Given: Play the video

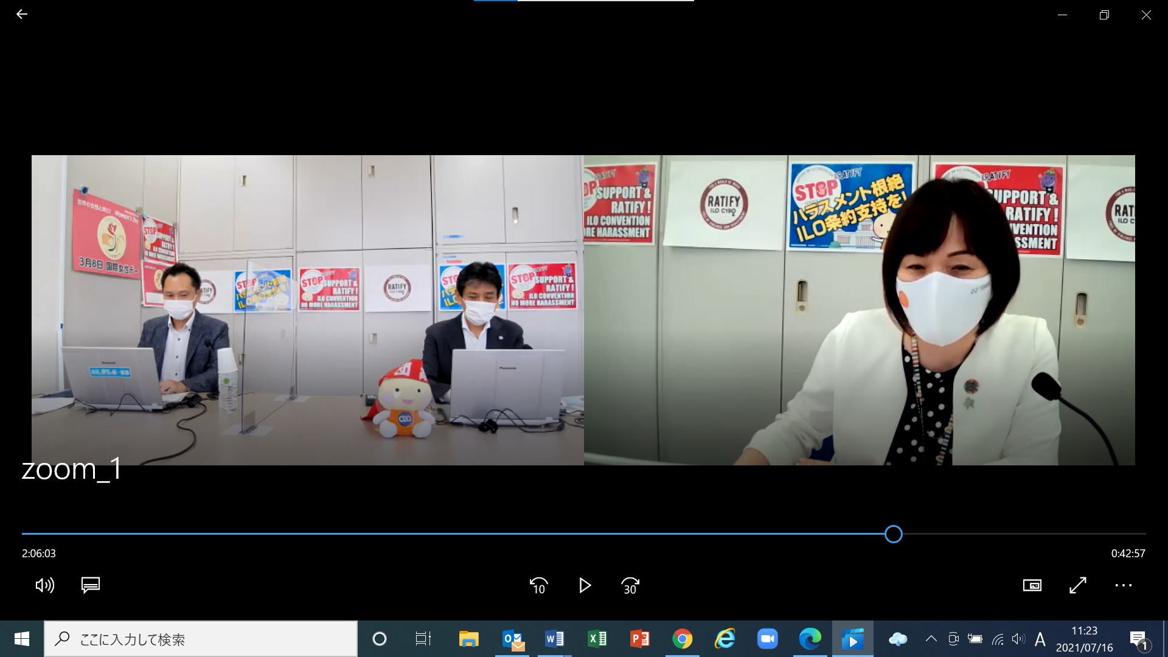Looking at the screenshot, I should (585, 585).
